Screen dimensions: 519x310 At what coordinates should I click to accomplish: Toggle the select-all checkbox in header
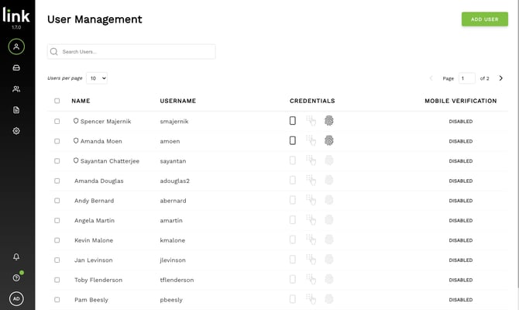57,101
